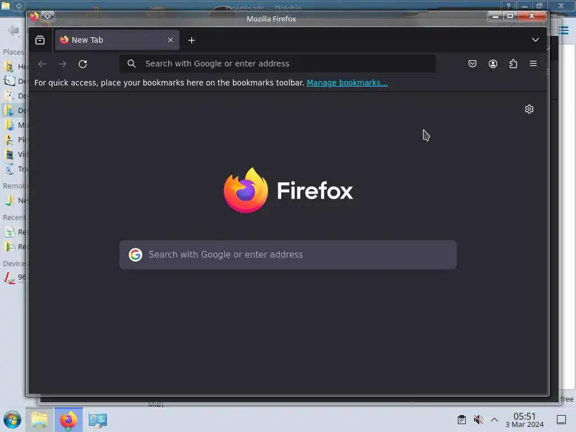Screen dimensions: 576x432
Task: Open the KDE application launcher
Action: coord(12,420)
